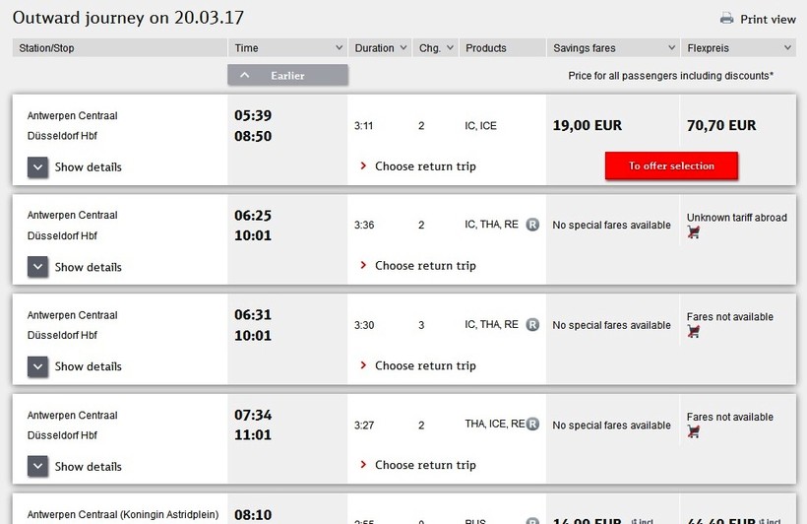
Task: Open the Print view link
Action: pos(768,19)
